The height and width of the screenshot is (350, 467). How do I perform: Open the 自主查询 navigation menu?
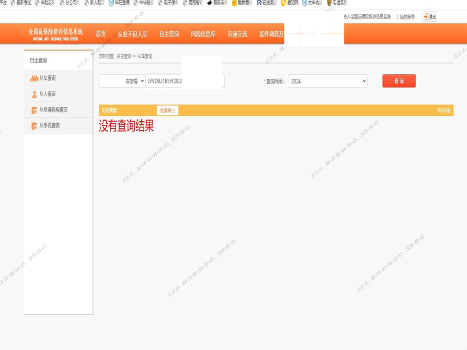(x=169, y=34)
